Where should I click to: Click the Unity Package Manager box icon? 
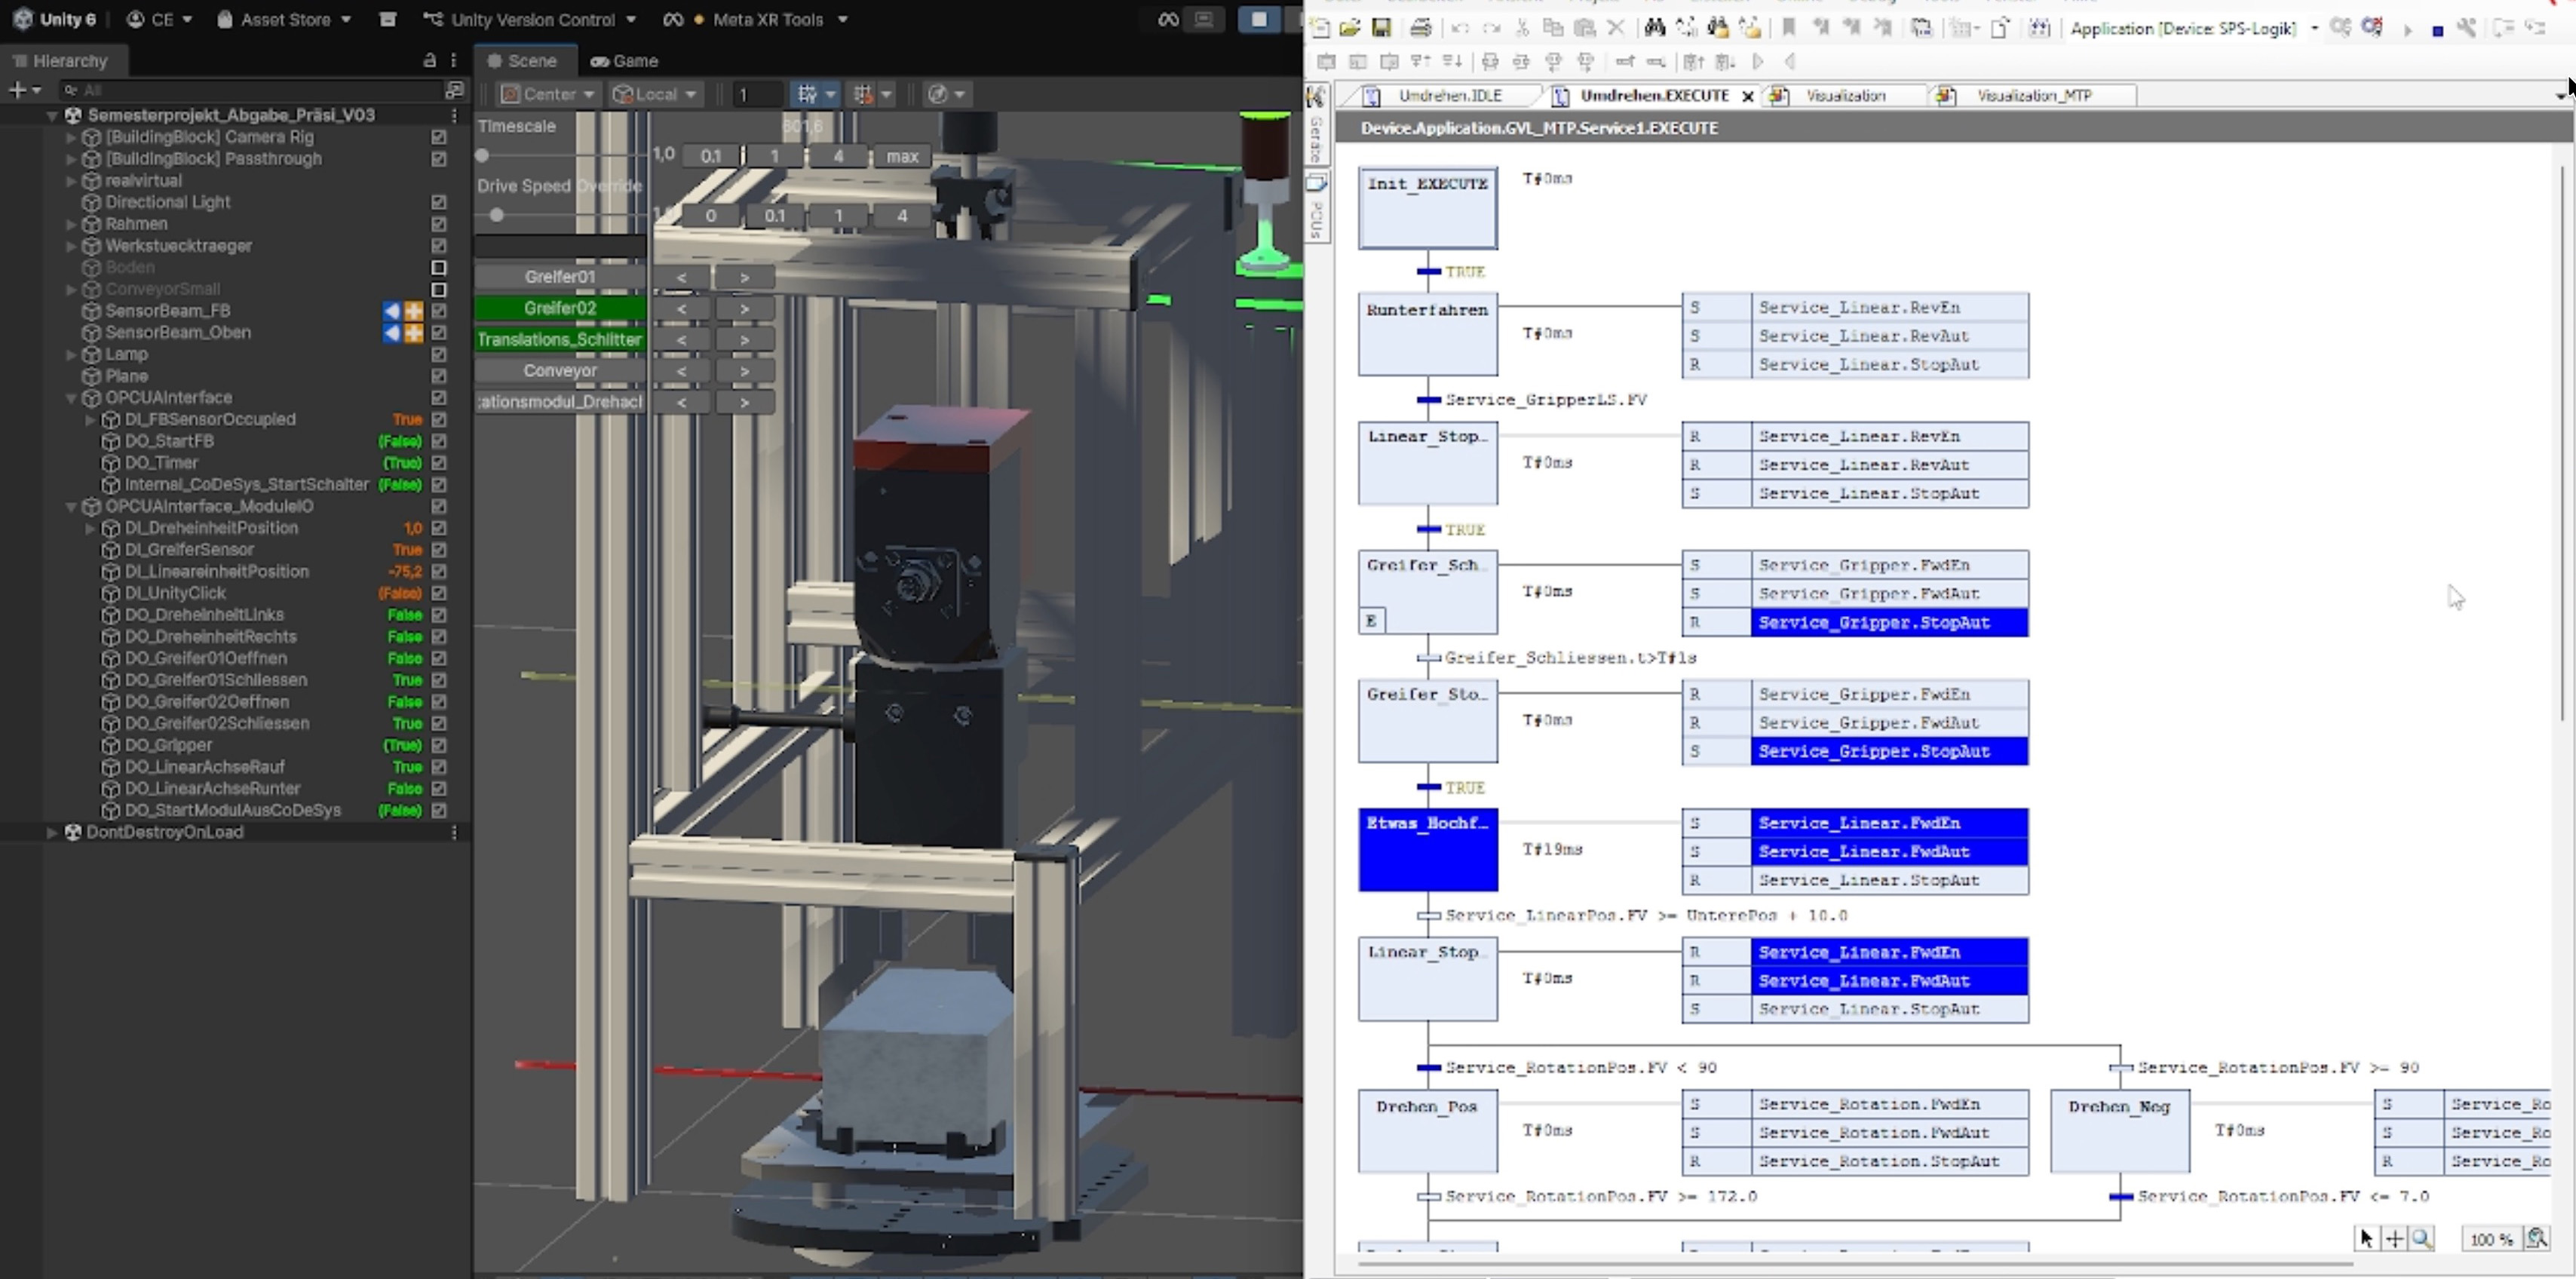click(x=388, y=19)
